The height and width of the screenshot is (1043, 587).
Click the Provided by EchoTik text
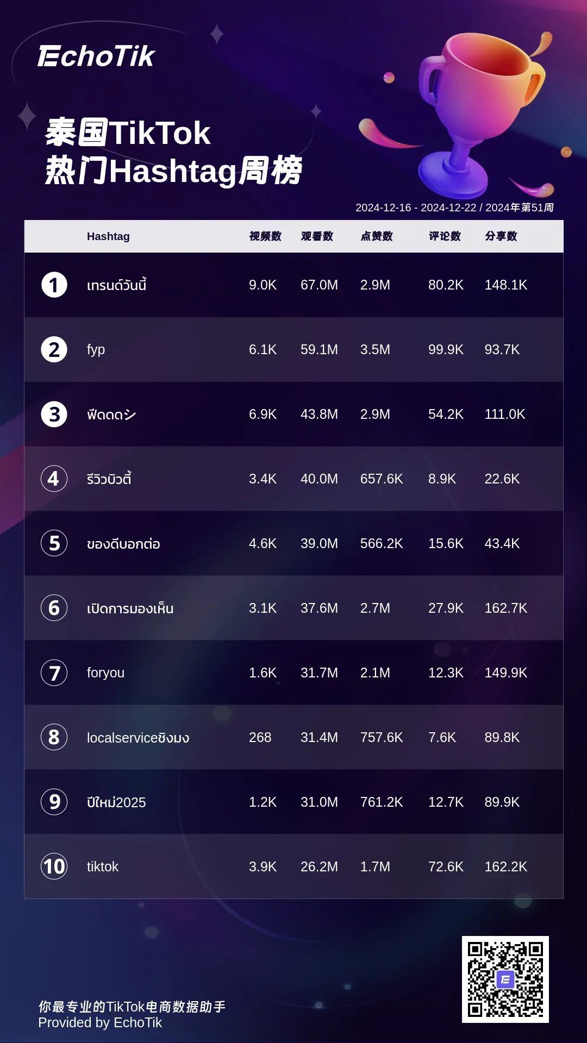coord(100,1023)
